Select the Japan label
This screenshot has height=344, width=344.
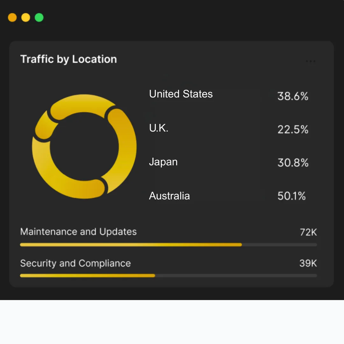coord(163,162)
